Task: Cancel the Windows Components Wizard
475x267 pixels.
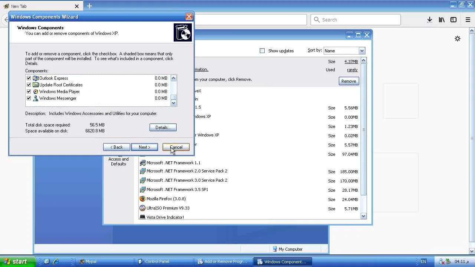Action: (x=176, y=147)
